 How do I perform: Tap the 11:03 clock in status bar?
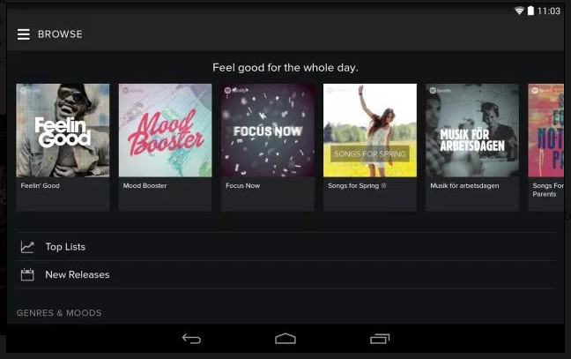[549, 11]
